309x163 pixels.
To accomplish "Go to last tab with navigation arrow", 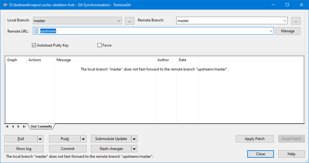I will [24, 127].
